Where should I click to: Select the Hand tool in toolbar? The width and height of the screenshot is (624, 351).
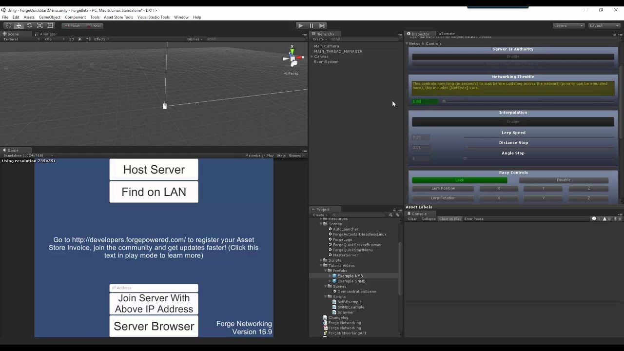coord(8,26)
